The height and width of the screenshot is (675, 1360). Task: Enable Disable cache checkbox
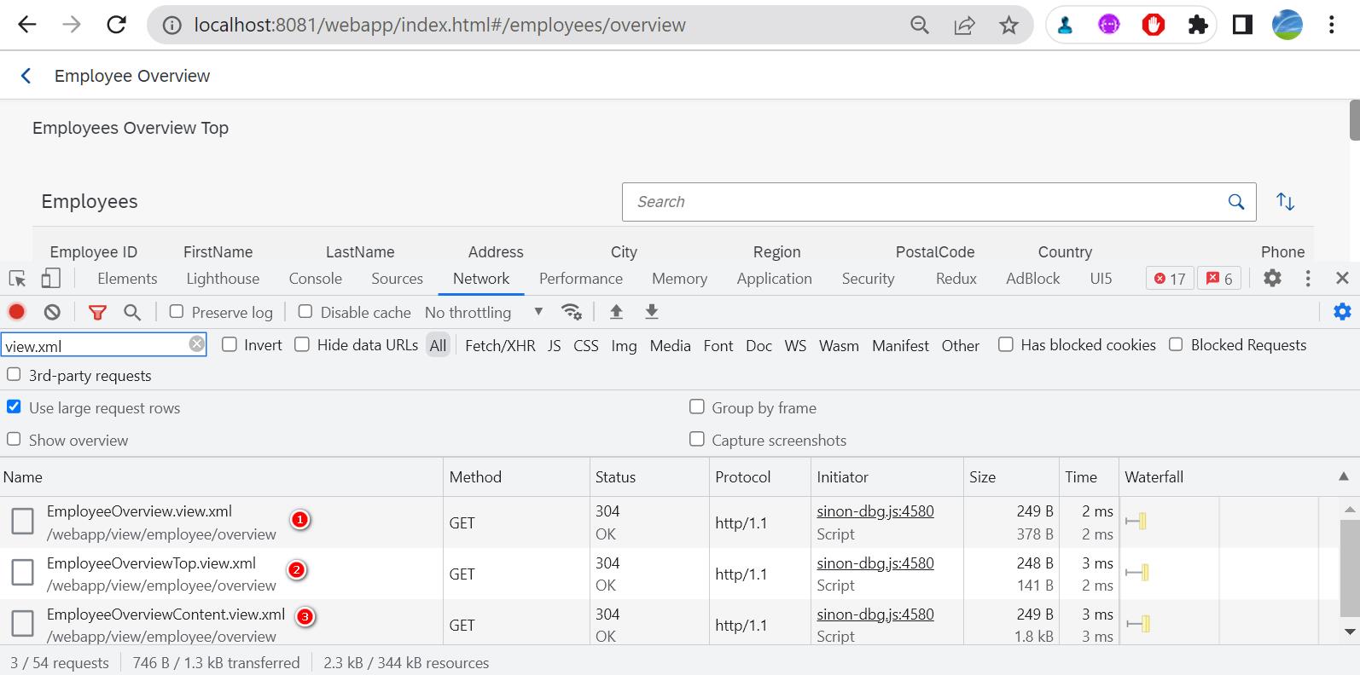(x=305, y=312)
